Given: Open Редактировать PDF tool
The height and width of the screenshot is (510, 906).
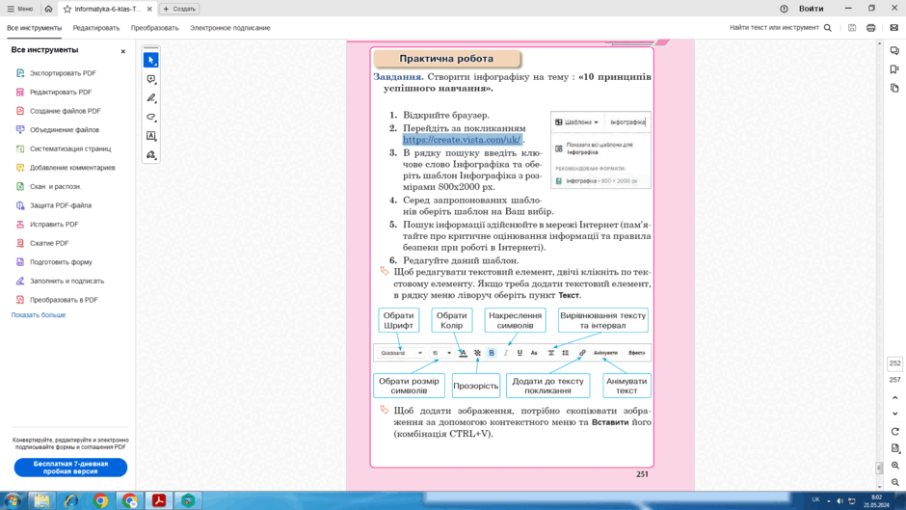Looking at the screenshot, I should point(61,92).
